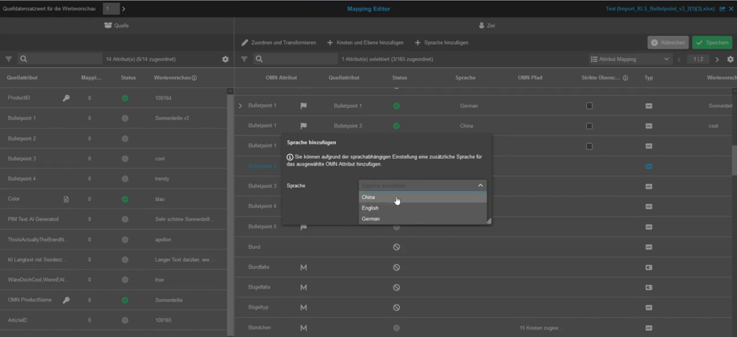This screenshot has height=337, width=737.
Task: Click the document icon beside Color
Action: pos(66,199)
